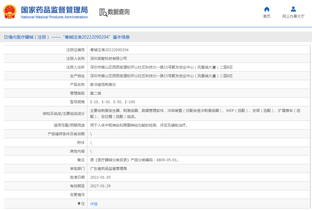This screenshot has width=312, height=210.
Task: Click the 第二类 management category value
Action: coord(95,93)
